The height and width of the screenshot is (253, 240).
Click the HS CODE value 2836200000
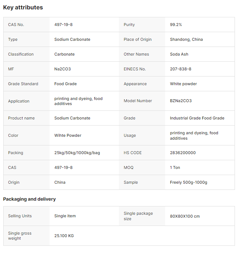pos(183,153)
